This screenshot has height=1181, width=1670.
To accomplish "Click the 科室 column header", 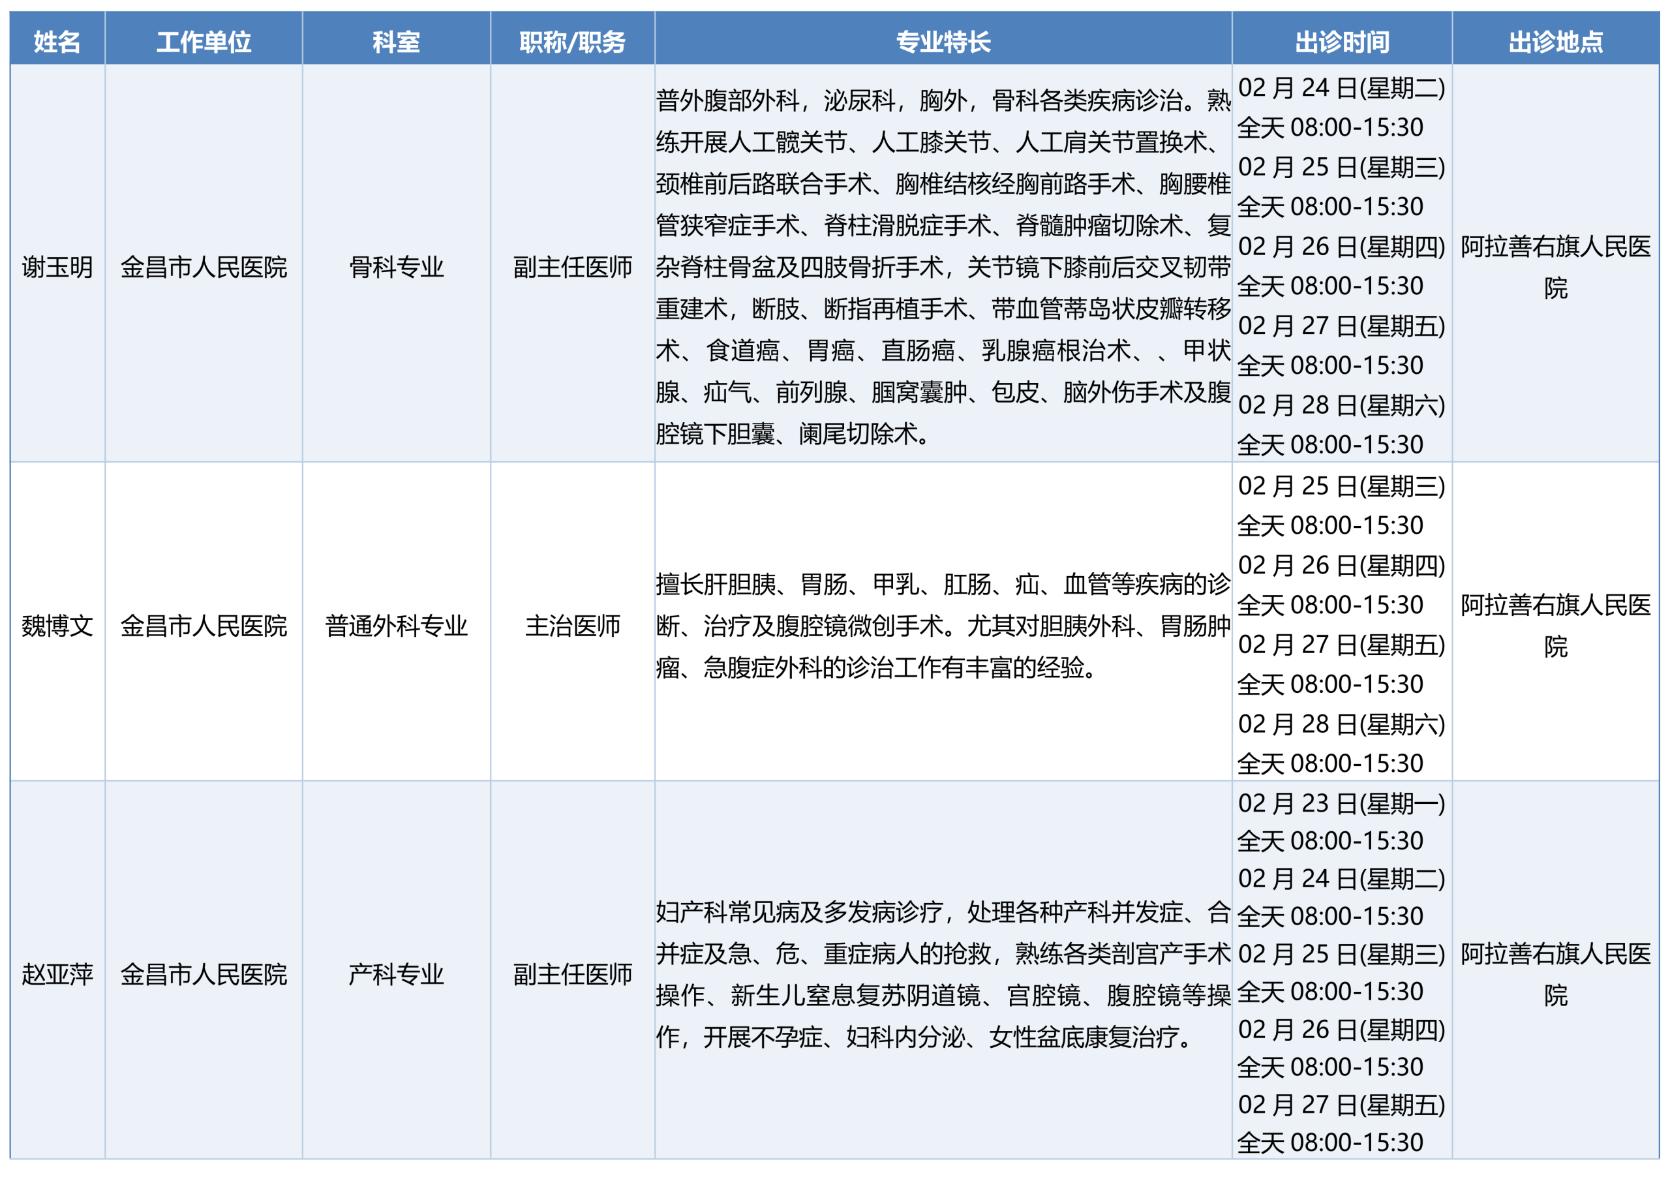I will coord(397,42).
